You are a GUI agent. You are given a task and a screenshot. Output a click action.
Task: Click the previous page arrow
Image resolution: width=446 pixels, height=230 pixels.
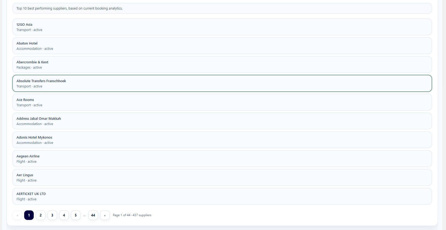[x=17, y=215]
